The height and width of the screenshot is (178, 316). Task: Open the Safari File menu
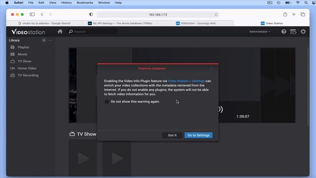pyautogui.click(x=31, y=2)
